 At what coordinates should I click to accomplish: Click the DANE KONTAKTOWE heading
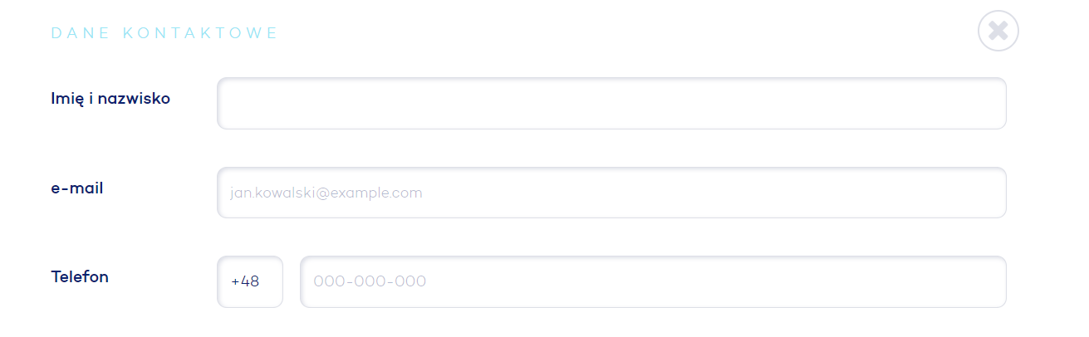click(x=164, y=33)
